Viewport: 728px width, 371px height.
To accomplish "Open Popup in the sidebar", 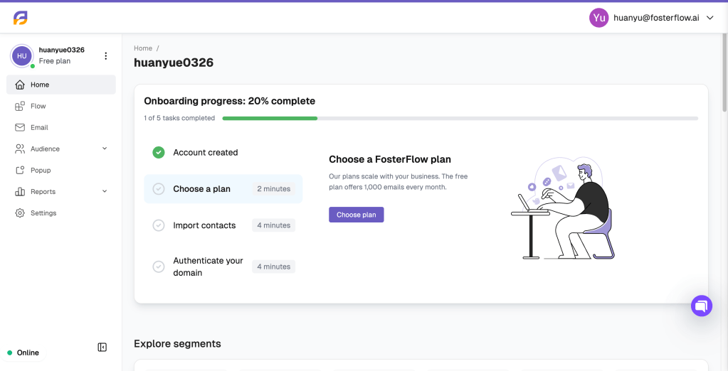I will tap(60, 170).
